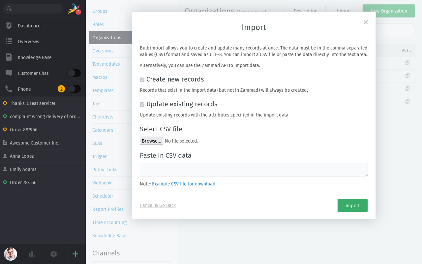
Task: Click the green plus new item icon
Action: point(75,254)
